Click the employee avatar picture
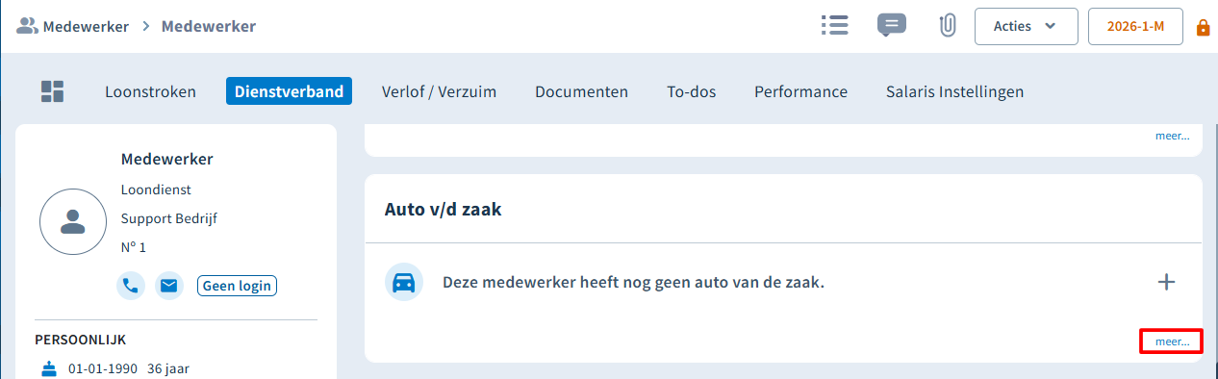1218x379 pixels. (72, 221)
